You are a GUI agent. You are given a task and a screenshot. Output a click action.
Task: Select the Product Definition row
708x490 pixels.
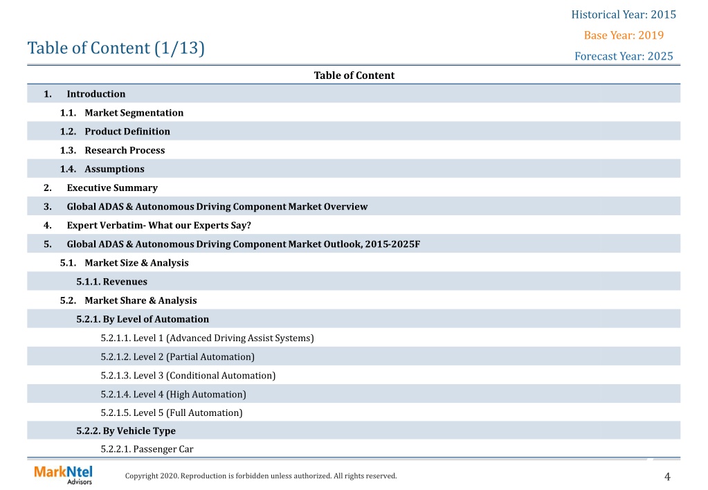354,131
